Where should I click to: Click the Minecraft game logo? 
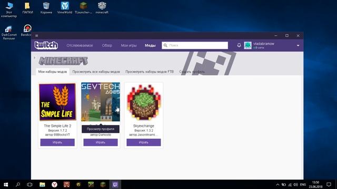click(x=63, y=61)
